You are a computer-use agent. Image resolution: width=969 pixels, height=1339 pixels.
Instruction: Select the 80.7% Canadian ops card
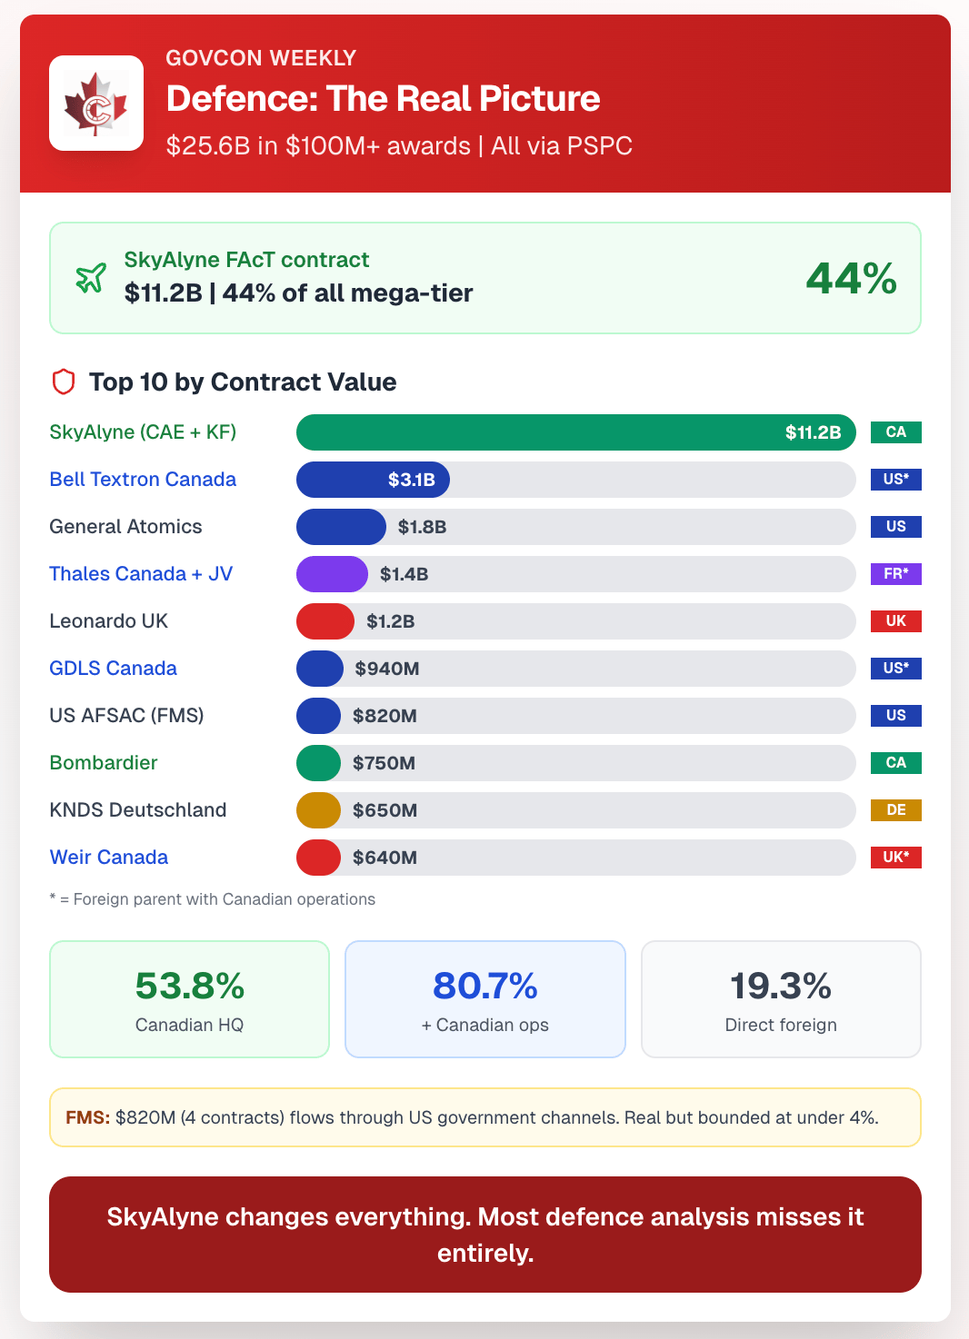(485, 999)
